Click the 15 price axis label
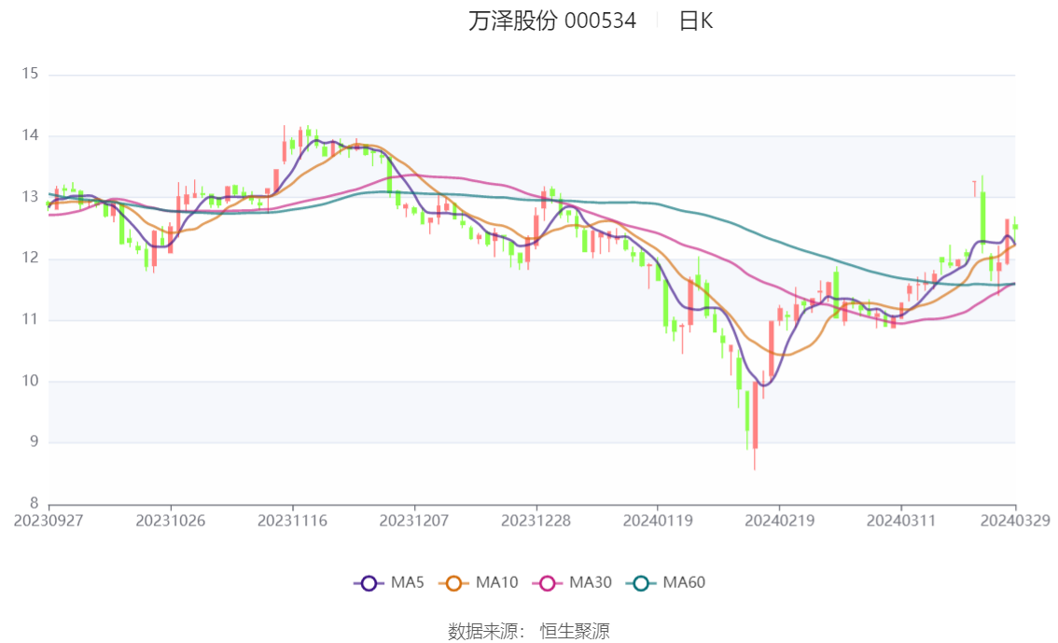Viewport: 1058px width, 643px height. pos(30,74)
